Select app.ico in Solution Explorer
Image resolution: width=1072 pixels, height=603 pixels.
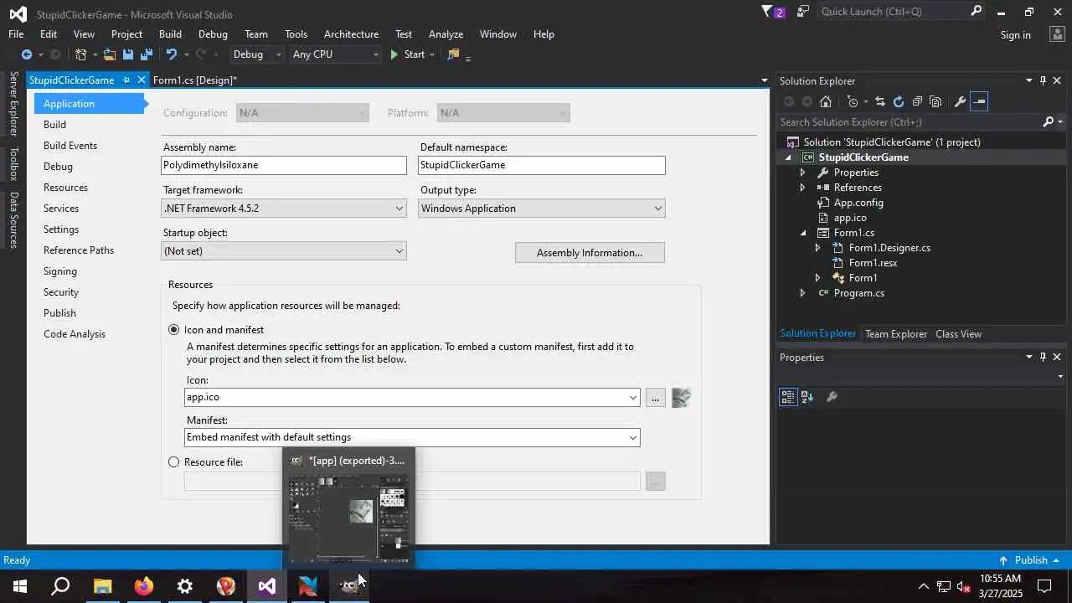coord(850,218)
